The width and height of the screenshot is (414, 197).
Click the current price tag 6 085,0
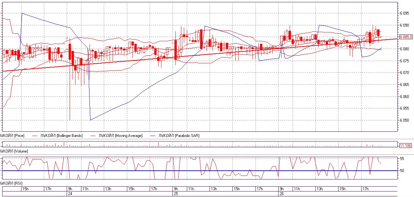(406, 37)
